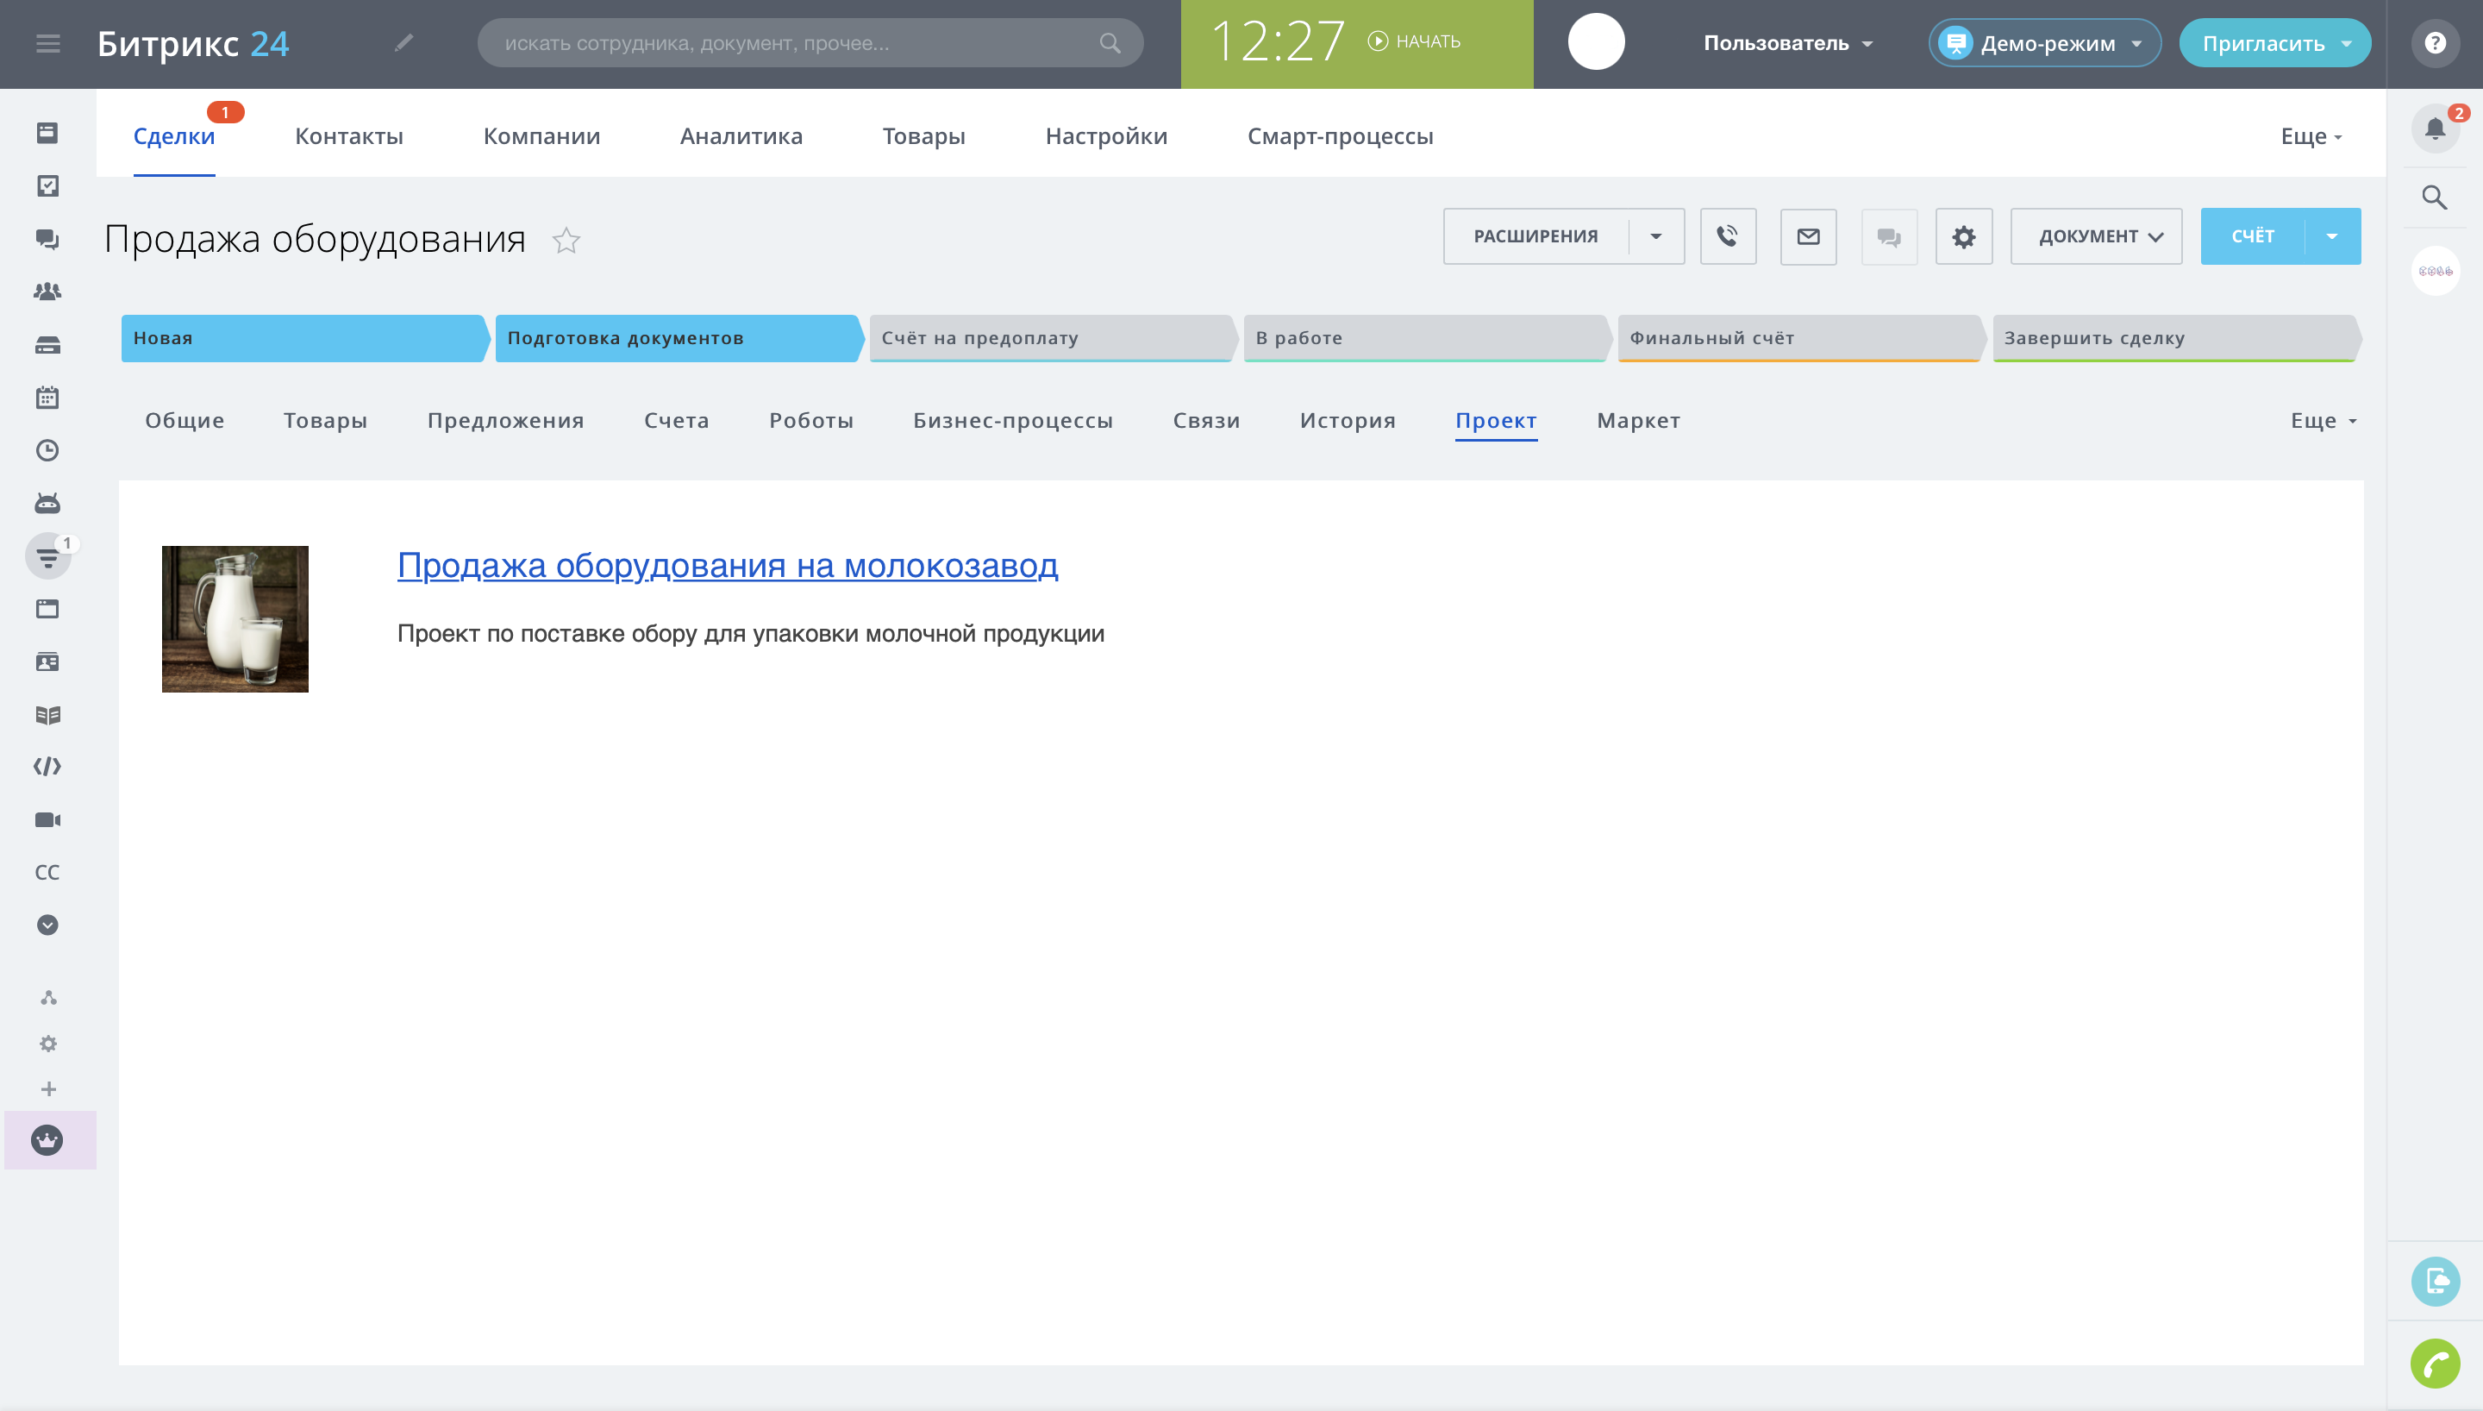2483x1411 pixels.
Task: Click the envelope email icon button
Action: point(1808,236)
